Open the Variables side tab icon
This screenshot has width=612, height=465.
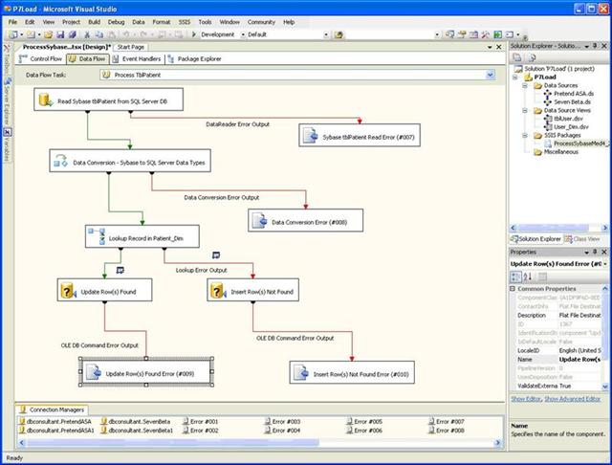7,132
